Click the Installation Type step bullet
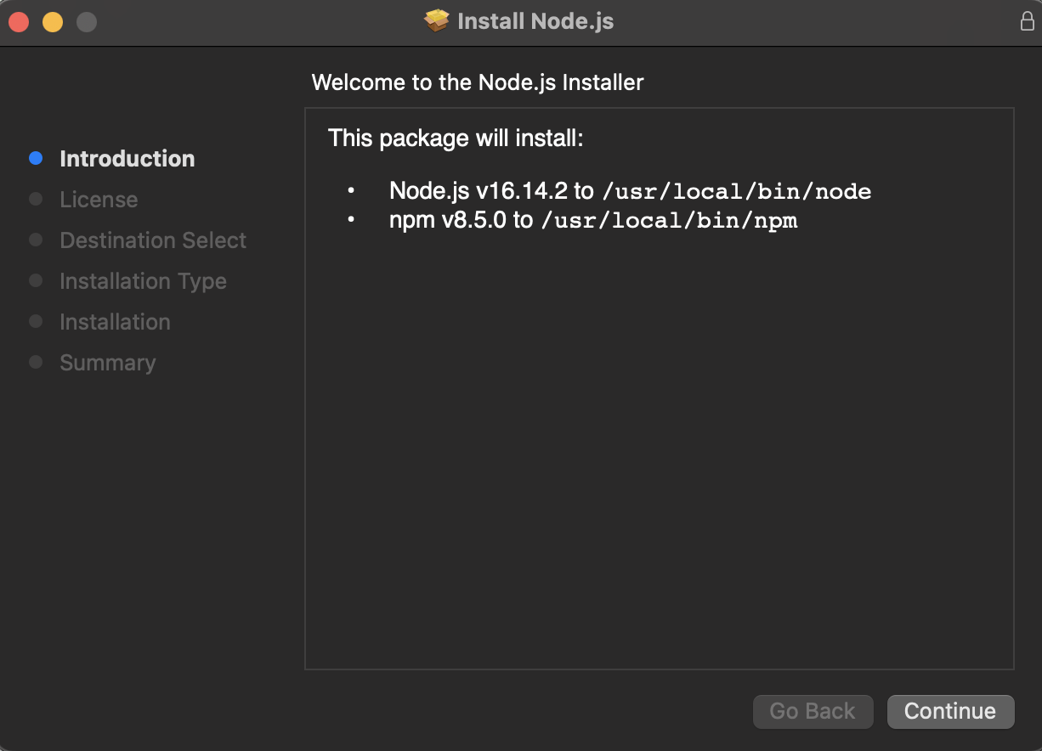 pyautogui.click(x=36, y=280)
